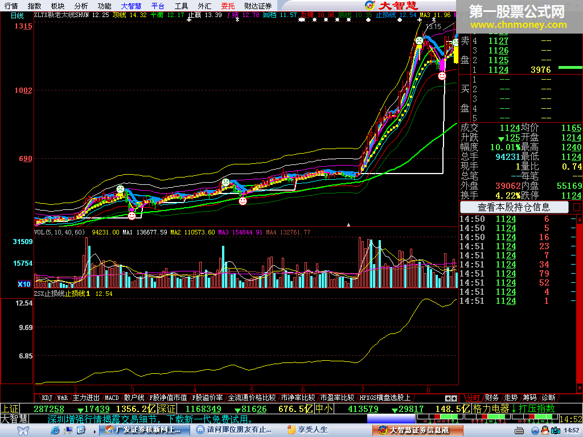
Task: Click the 格力电器 打压指数 ticker text
Action: [x=514, y=409]
